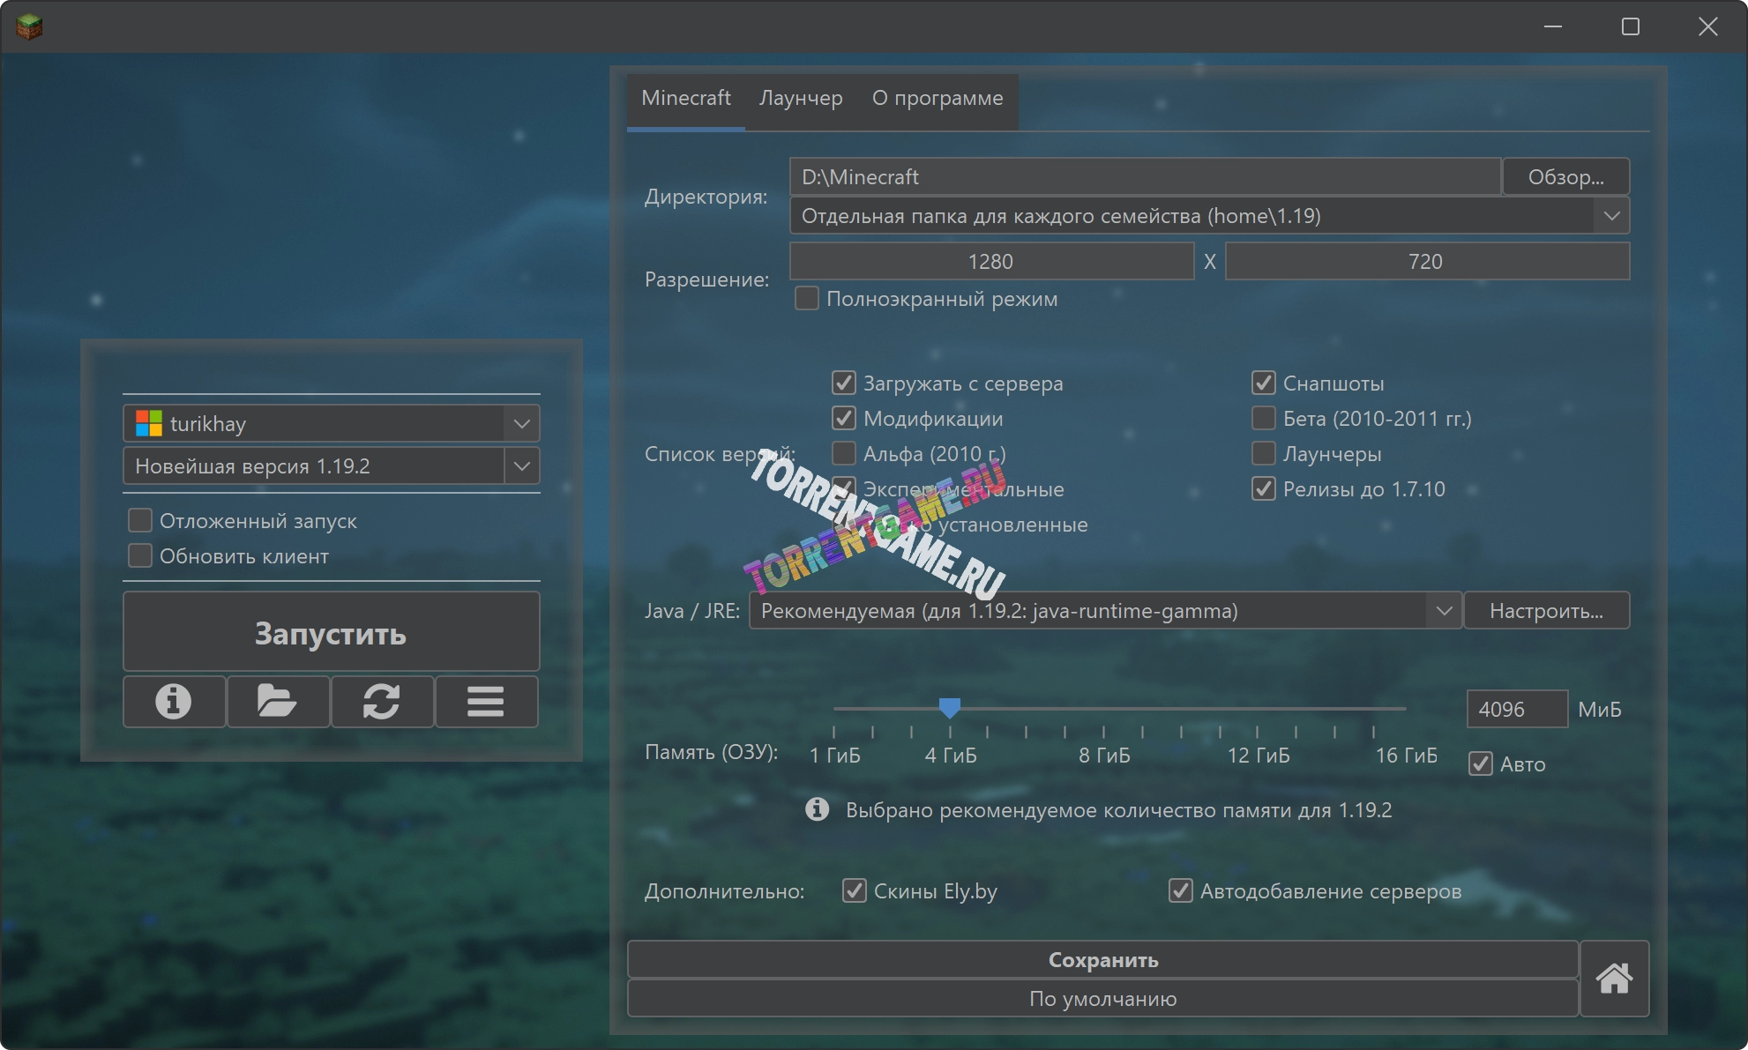Expand the Java / JRE selection dropdown
The height and width of the screenshot is (1050, 1748).
click(x=1444, y=611)
